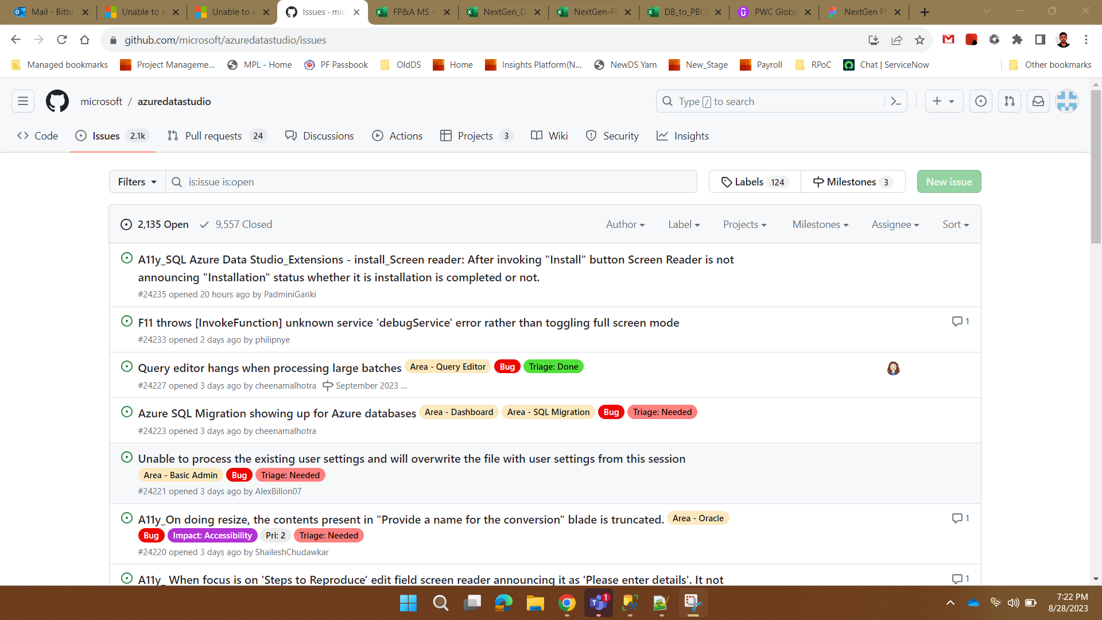Click browser back arrow
Image resolution: width=1102 pixels, height=620 pixels.
coord(16,40)
